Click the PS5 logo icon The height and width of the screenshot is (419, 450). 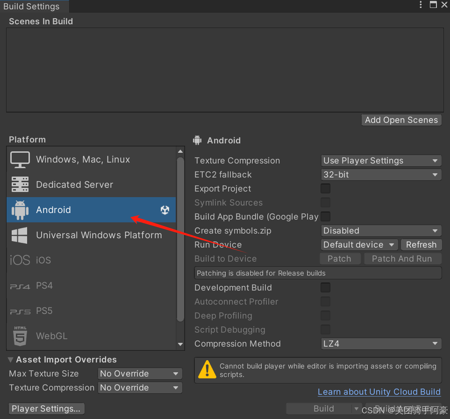[20, 312]
